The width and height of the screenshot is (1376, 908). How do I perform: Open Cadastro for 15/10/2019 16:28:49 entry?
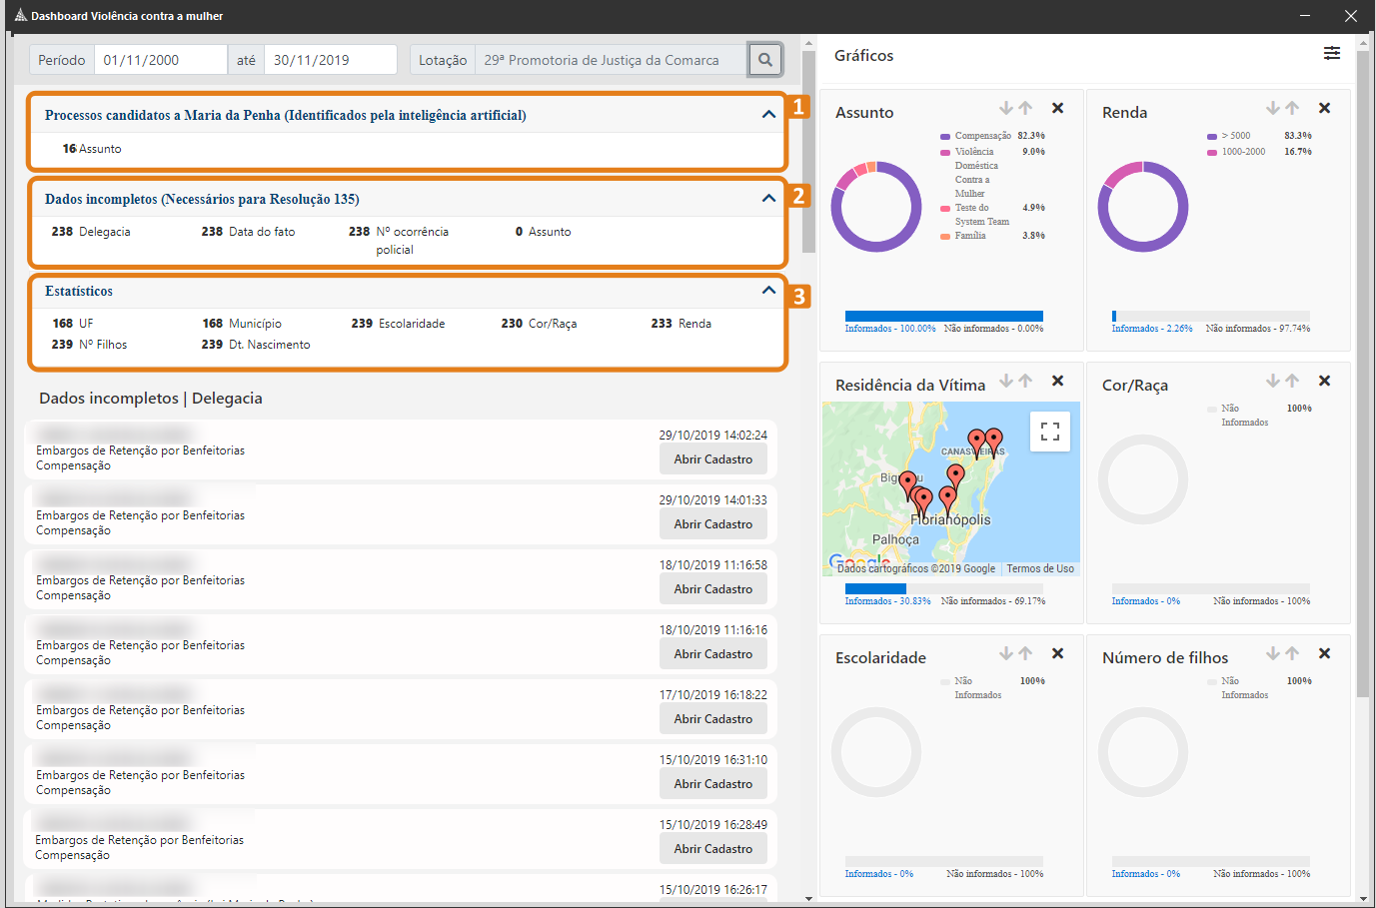713,849
